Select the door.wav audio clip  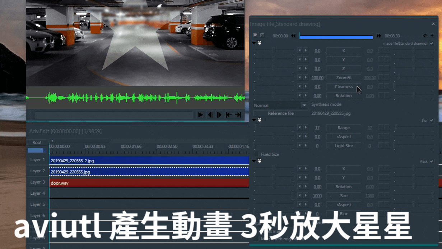pyautogui.click(x=149, y=183)
